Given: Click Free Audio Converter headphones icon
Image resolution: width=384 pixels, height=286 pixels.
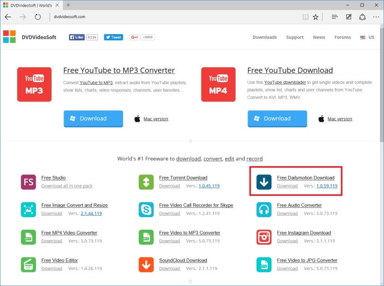Looking at the screenshot, I should click(264, 209).
